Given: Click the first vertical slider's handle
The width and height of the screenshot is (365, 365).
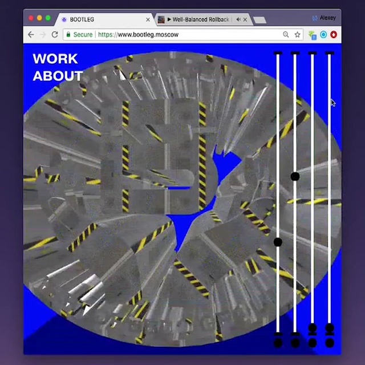Looking at the screenshot, I should [278, 242].
